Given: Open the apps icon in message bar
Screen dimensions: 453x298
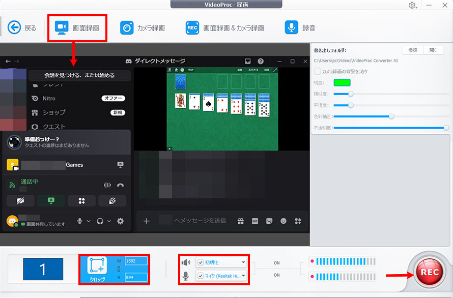Looking at the screenshot, I should [x=298, y=221].
